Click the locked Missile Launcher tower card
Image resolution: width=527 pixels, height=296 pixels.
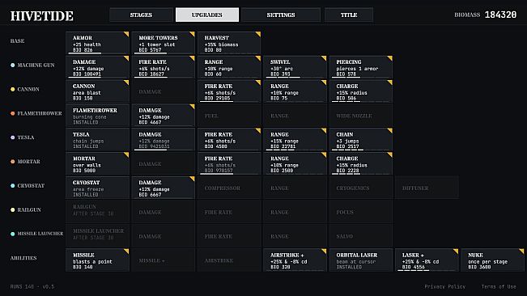[97, 236]
